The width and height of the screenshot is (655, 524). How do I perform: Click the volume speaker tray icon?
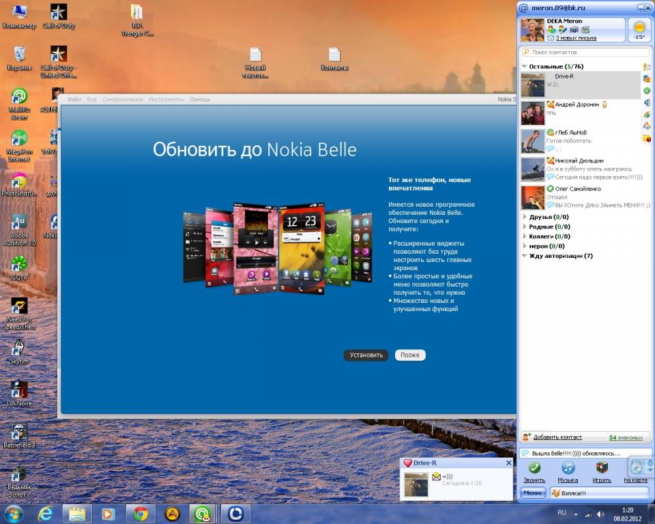point(600,514)
